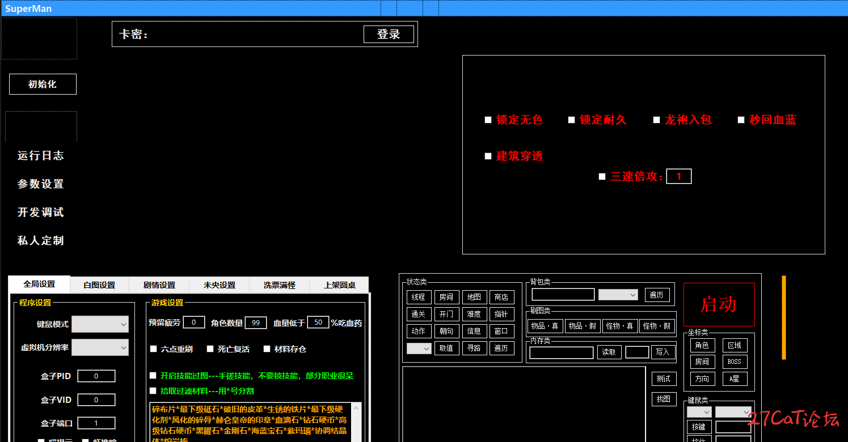Open 参数设置 in the left sidebar
This screenshot has height=442, width=848.
[x=40, y=184]
